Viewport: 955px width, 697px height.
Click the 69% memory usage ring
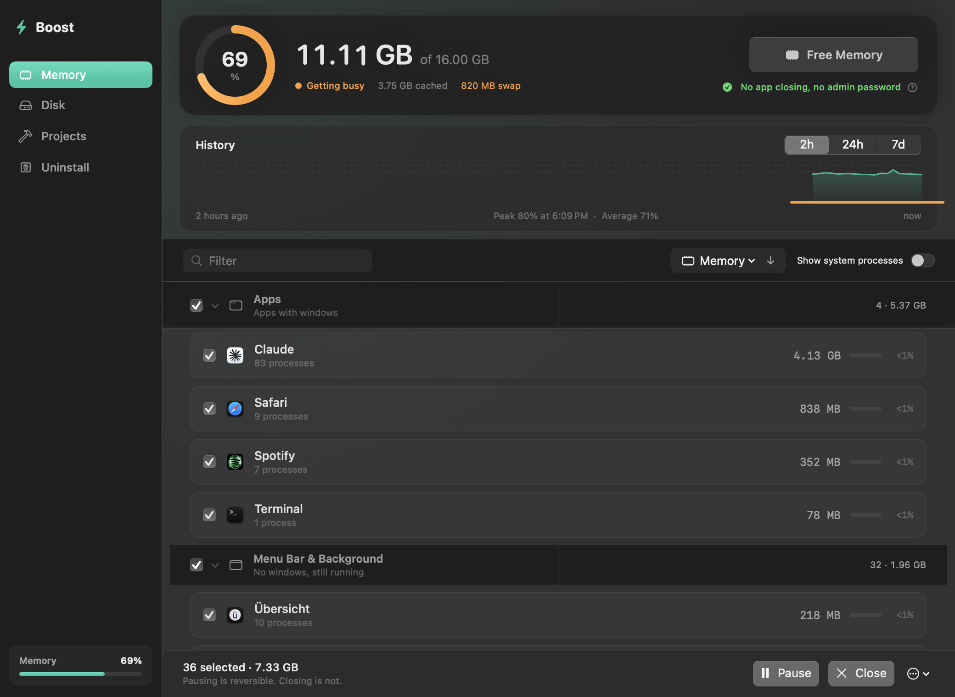(235, 65)
